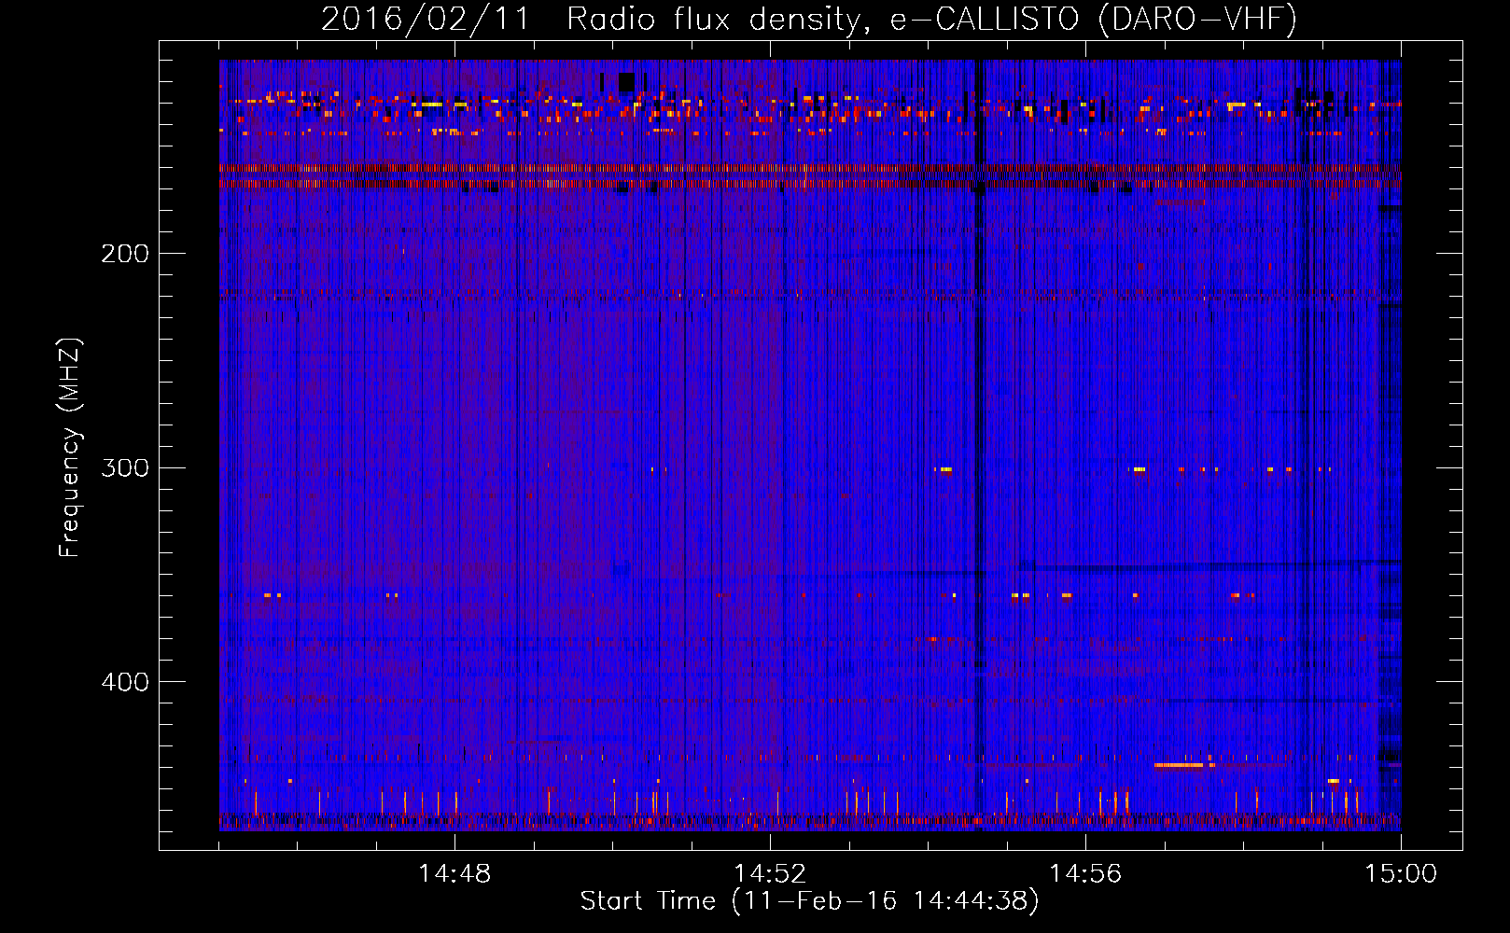Viewport: 1510px width, 933px height.
Task: Select the 15:00 time tick label
Action: point(1401,874)
